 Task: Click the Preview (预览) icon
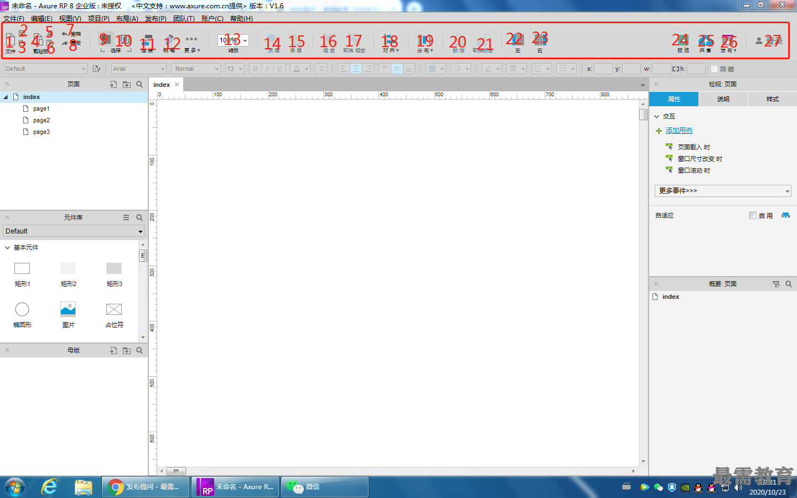[683, 40]
